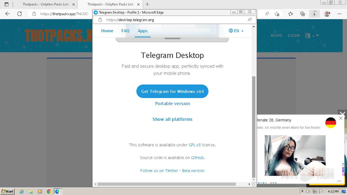Open Edge settings and more menu
The image size is (347, 195).
coord(339,14)
